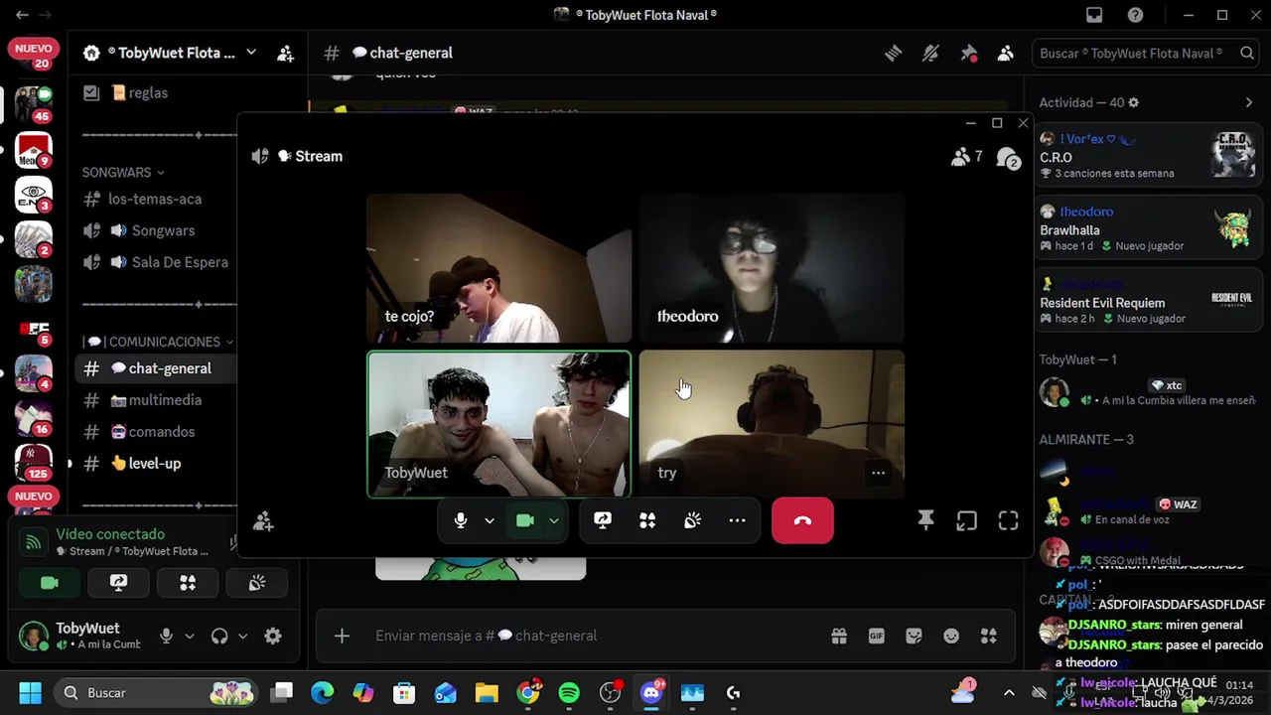Collapse the COMUNICACIONES category
Viewport: 1271px width, 715px height.
(158, 342)
